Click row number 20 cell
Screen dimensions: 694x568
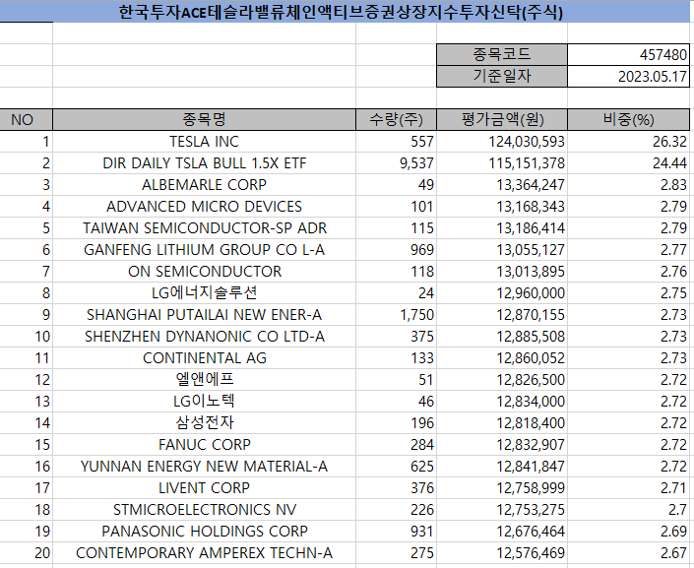click(27, 554)
